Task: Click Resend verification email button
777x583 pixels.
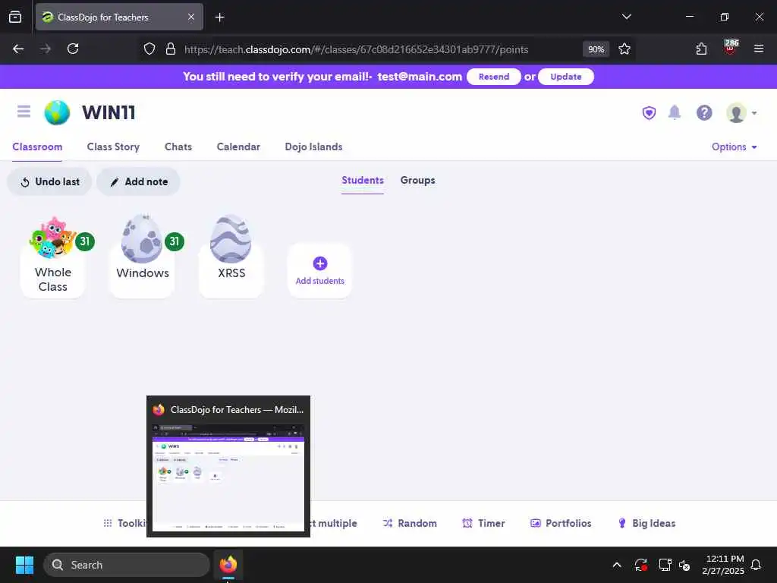Action: [x=493, y=77]
